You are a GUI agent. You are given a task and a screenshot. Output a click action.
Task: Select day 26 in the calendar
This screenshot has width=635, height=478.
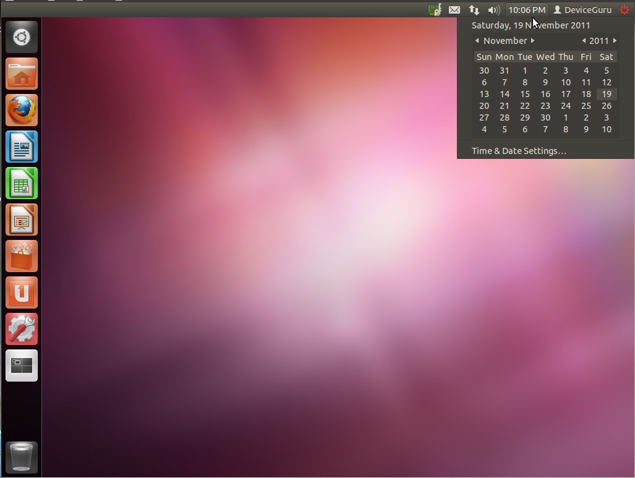pos(606,106)
